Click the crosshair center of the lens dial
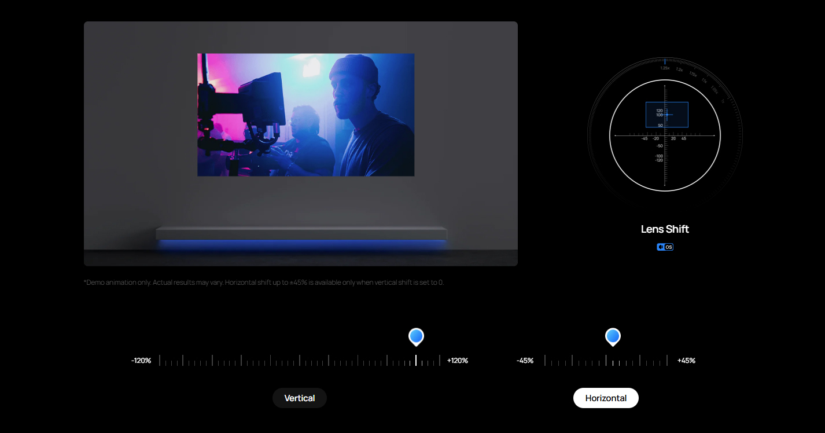Image resolution: width=825 pixels, height=433 pixels. (665, 135)
